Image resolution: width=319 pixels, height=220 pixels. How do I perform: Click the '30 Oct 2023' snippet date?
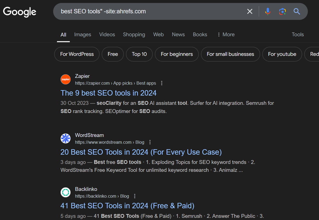point(75,103)
